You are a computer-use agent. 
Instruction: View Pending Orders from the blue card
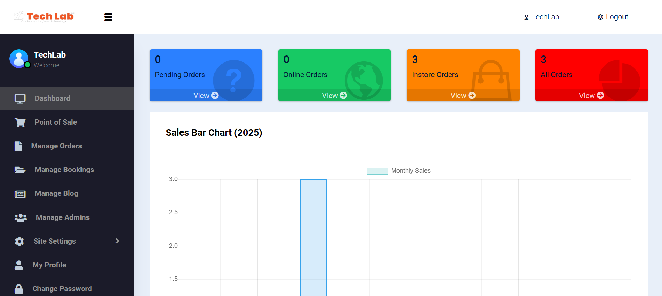pos(206,95)
